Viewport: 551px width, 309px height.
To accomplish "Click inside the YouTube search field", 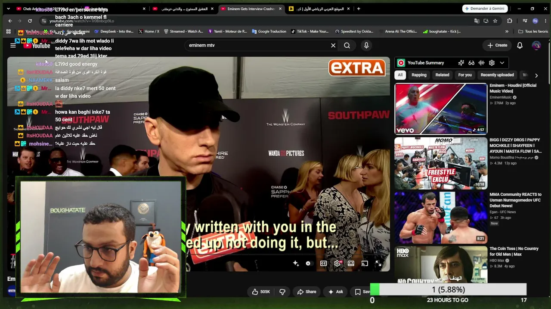I will [x=258, y=45].
